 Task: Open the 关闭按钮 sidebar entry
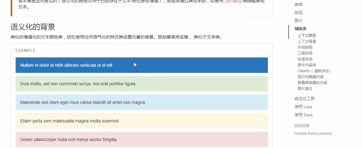[305, 47]
